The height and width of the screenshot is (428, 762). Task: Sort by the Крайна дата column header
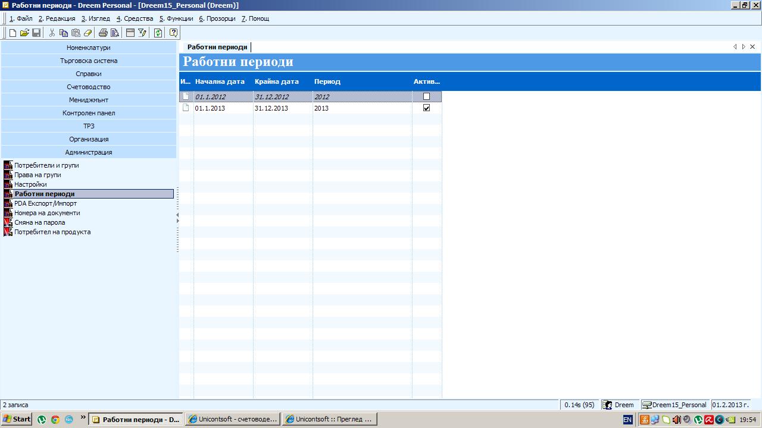coord(283,81)
